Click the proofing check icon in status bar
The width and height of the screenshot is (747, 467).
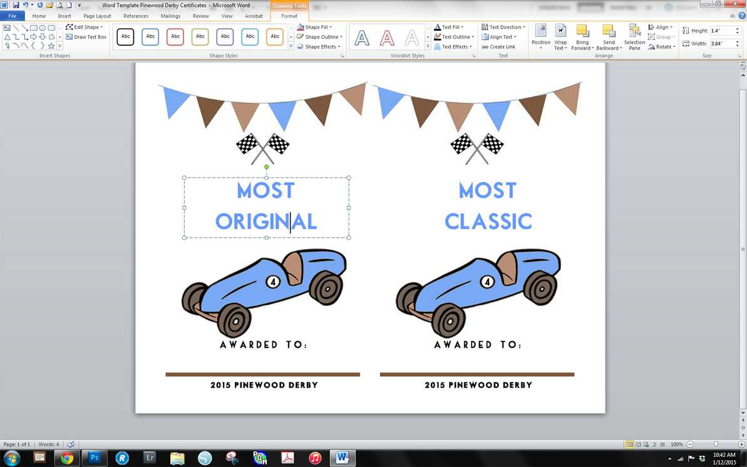click(x=71, y=444)
